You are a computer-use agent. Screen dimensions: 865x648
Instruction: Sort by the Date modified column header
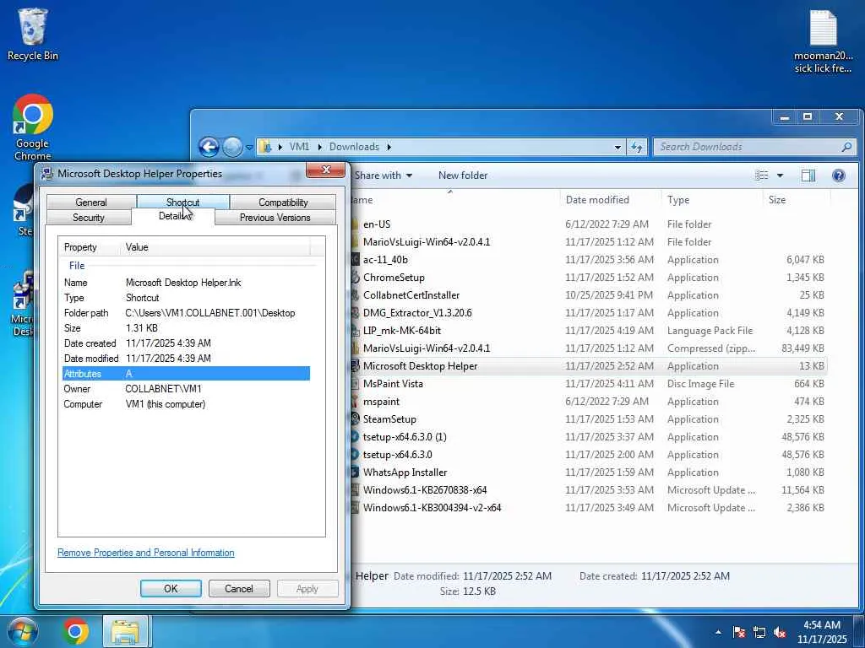pos(611,199)
